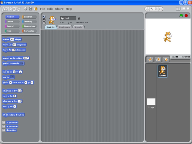This screenshot has width=192, height=144.
Task: Select the grow sprite tool
Action: pos(156,9)
